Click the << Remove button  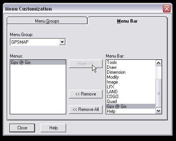pyautogui.click(x=86, y=94)
